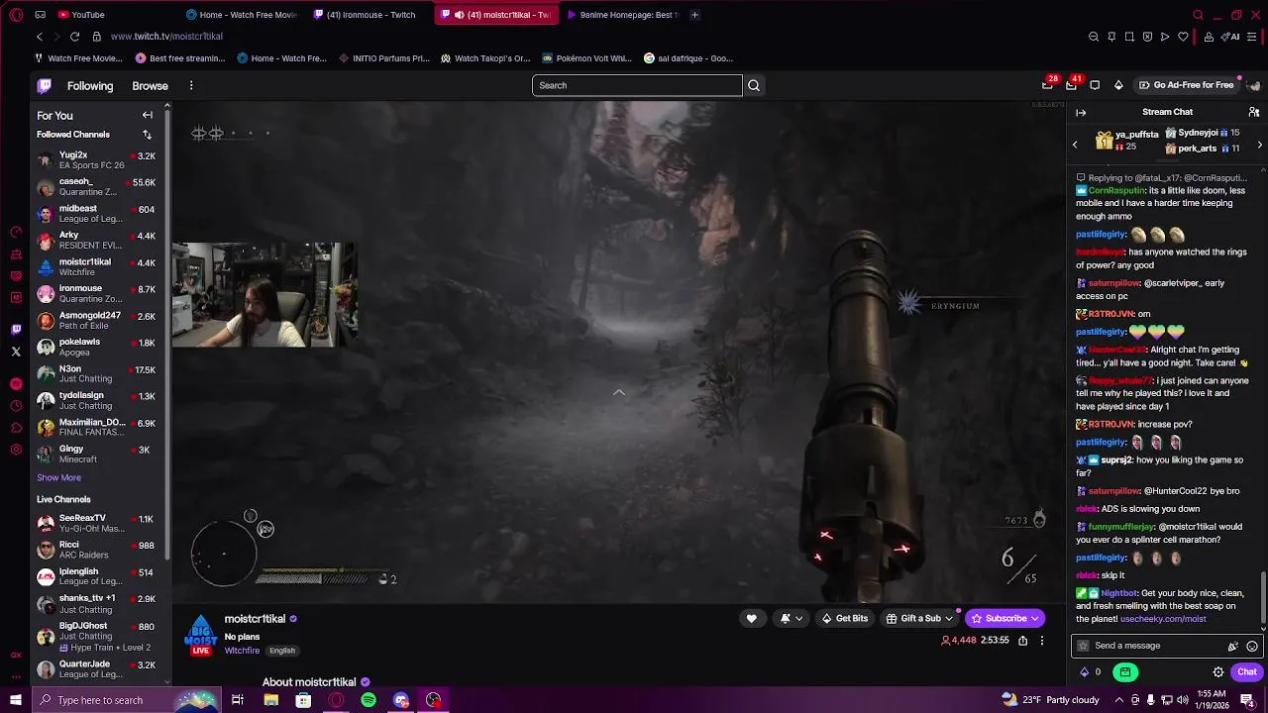Sort followed channels with the arrows icon
1268x713 pixels.
pos(147,135)
